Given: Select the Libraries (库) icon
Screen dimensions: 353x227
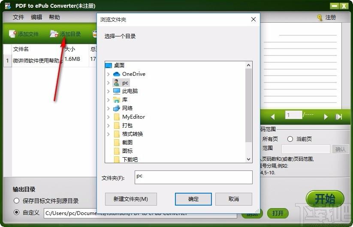Looking at the screenshot, I should (x=116, y=100).
